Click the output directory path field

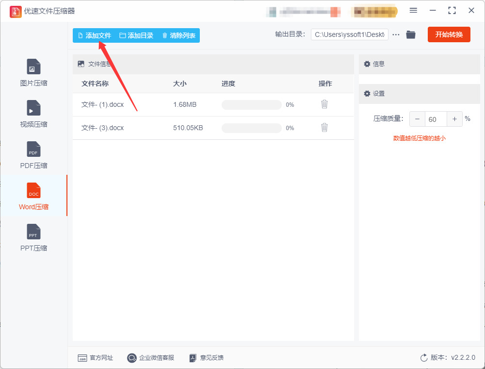click(350, 34)
